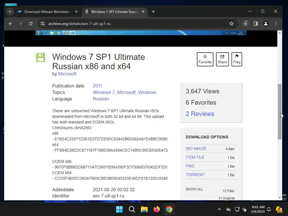Click the x86 checksum starting E1B54C23
The width and height of the screenshot is (288, 216).
[110, 139]
